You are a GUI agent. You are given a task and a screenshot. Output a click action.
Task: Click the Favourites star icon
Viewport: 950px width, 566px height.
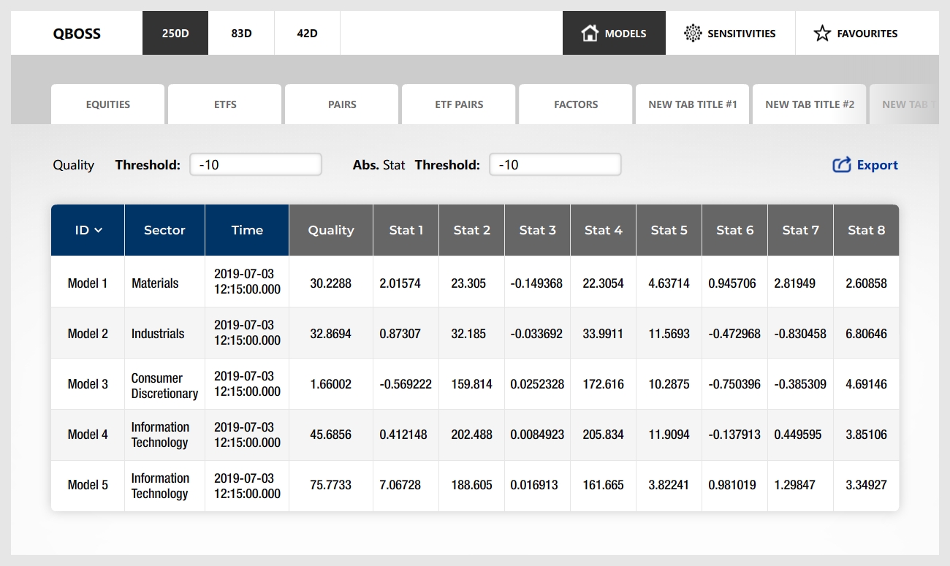(x=822, y=33)
